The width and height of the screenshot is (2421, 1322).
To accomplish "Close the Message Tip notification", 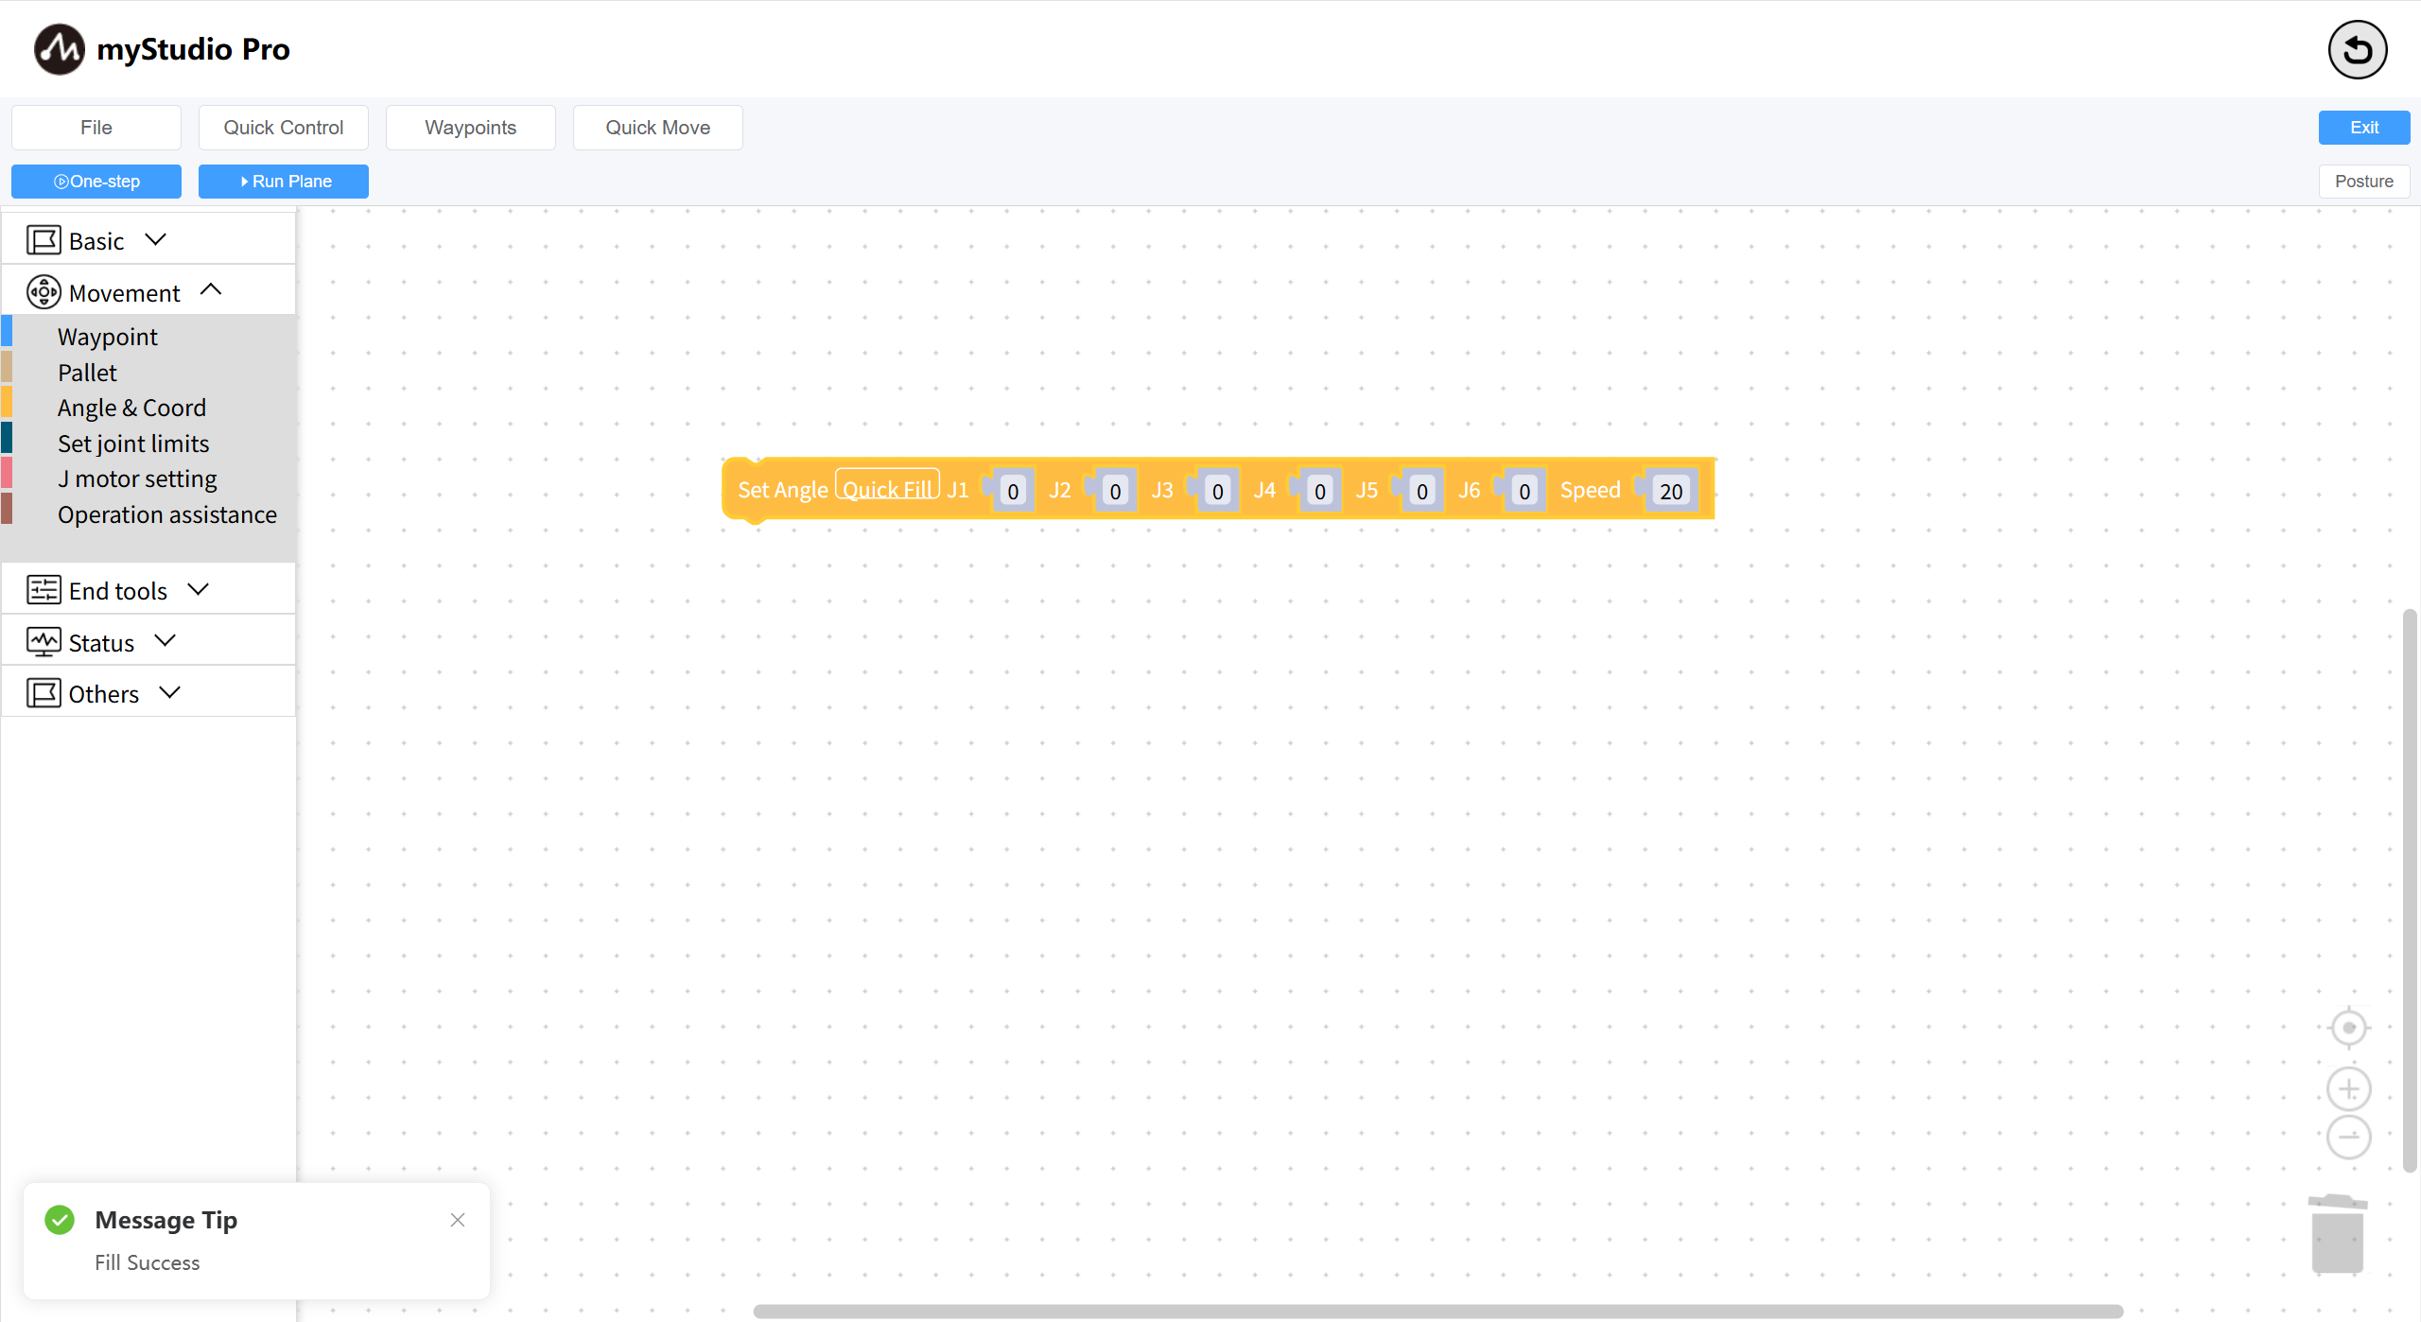I will [x=458, y=1220].
